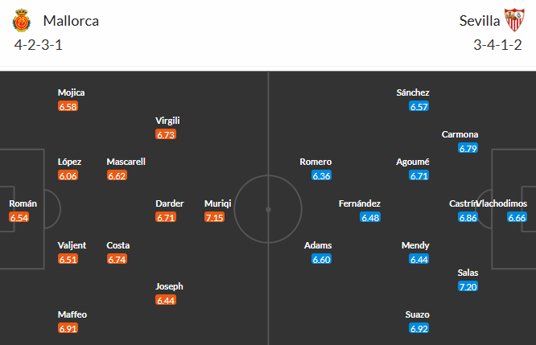Click Sánchez's 6.57 rating badge
The width and height of the screenshot is (536, 345).
(419, 106)
